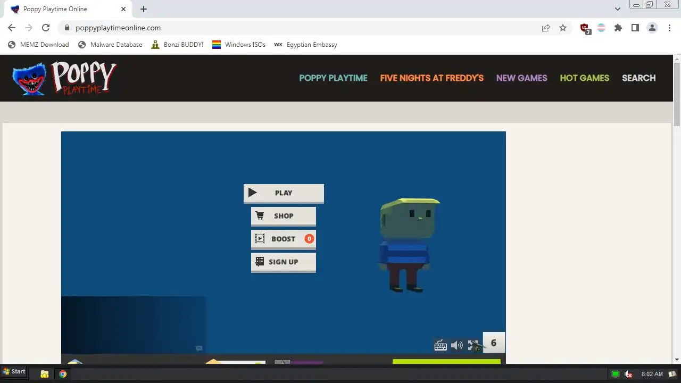Image resolution: width=681 pixels, height=383 pixels.
Task: Click the page scrollbar up arrow
Action: 677,59
